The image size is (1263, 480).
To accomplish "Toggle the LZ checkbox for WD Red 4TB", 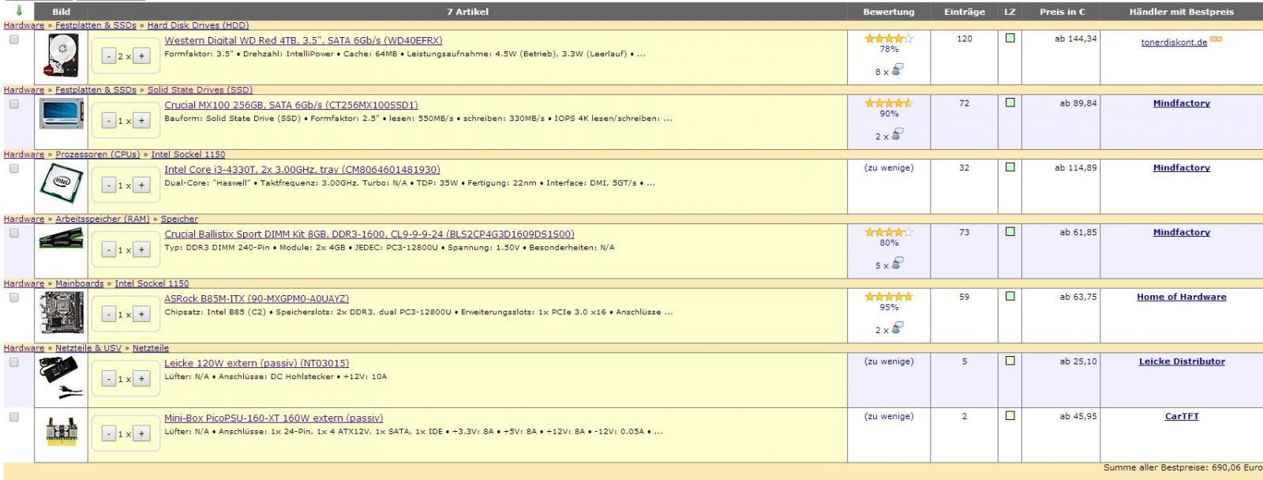I will pyautogui.click(x=1010, y=38).
